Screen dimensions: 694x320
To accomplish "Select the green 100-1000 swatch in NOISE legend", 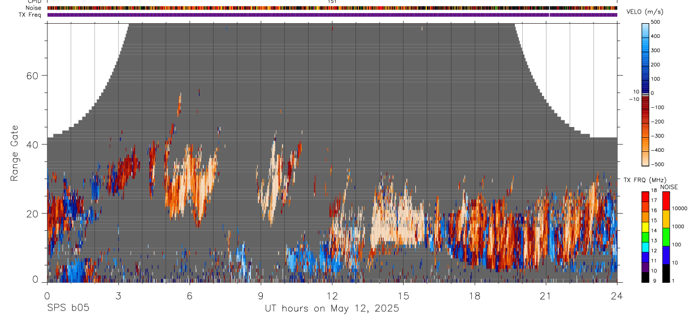I will [x=666, y=236].
